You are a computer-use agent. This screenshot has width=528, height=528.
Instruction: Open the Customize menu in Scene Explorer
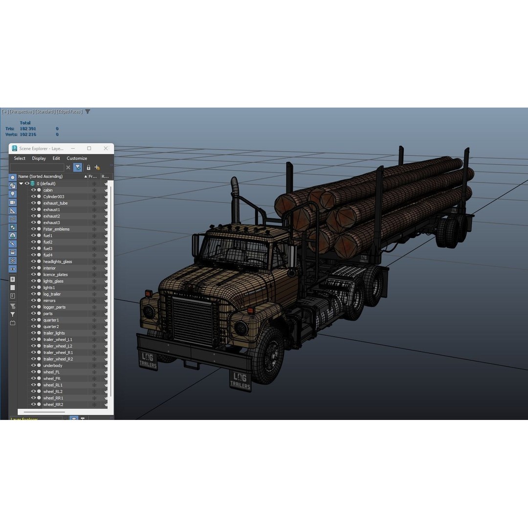[77, 158]
